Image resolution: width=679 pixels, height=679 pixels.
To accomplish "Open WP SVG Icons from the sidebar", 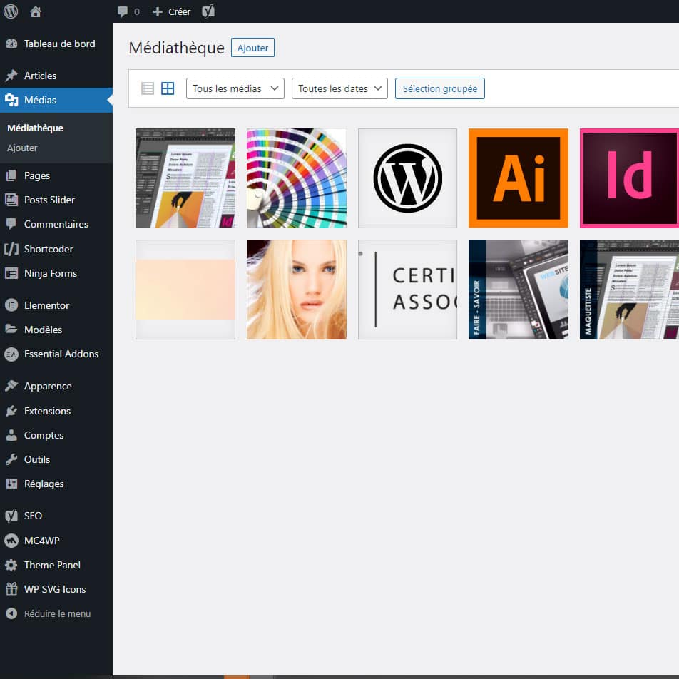I will pyautogui.click(x=54, y=589).
